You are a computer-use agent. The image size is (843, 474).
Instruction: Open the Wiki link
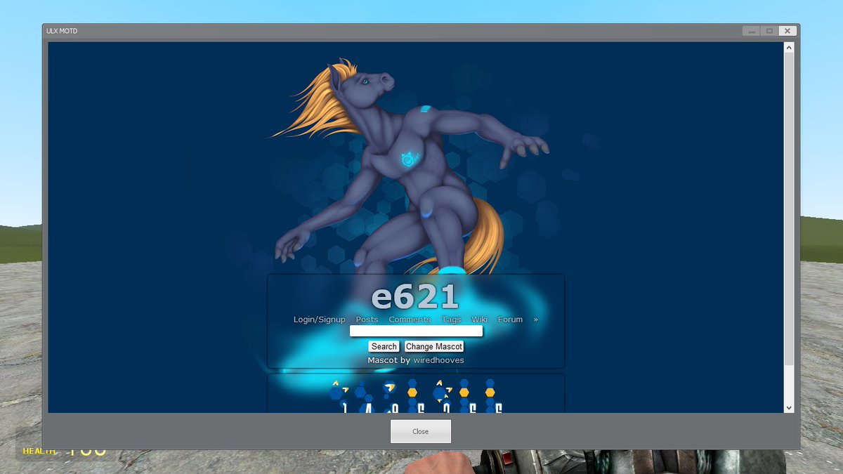point(480,320)
